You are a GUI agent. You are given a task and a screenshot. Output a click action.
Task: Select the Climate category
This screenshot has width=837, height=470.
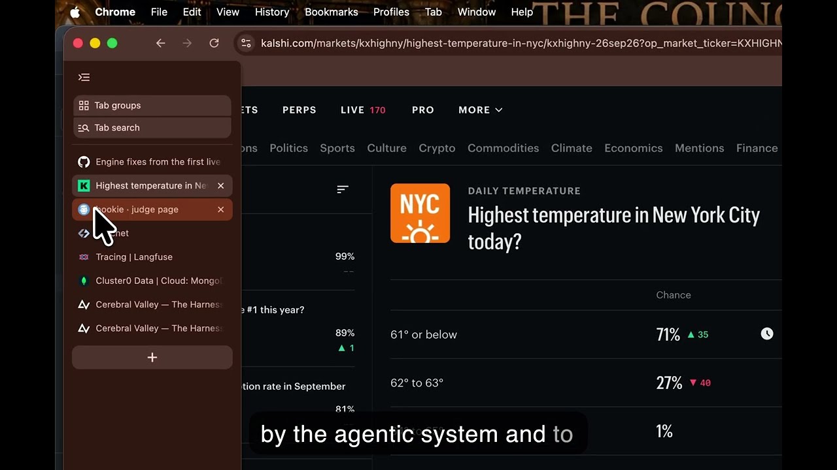click(x=572, y=148)
